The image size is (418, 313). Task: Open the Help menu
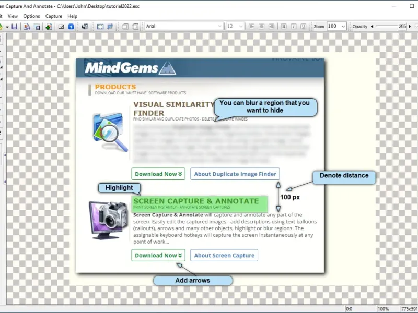click(x=72, y=16)
